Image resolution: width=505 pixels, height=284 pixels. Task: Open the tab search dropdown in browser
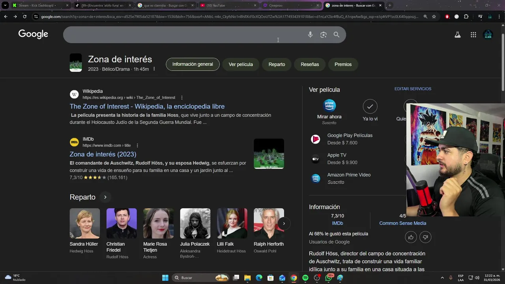(5, 6)
